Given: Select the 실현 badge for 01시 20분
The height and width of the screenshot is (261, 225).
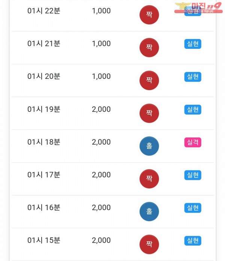Looking at the screenshot, I should (x=193, y=77).
